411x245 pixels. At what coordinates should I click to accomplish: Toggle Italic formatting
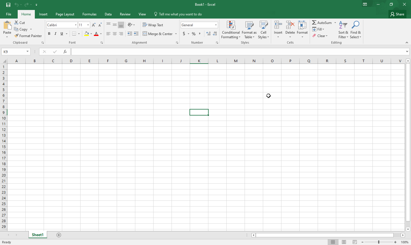[55, 34]
